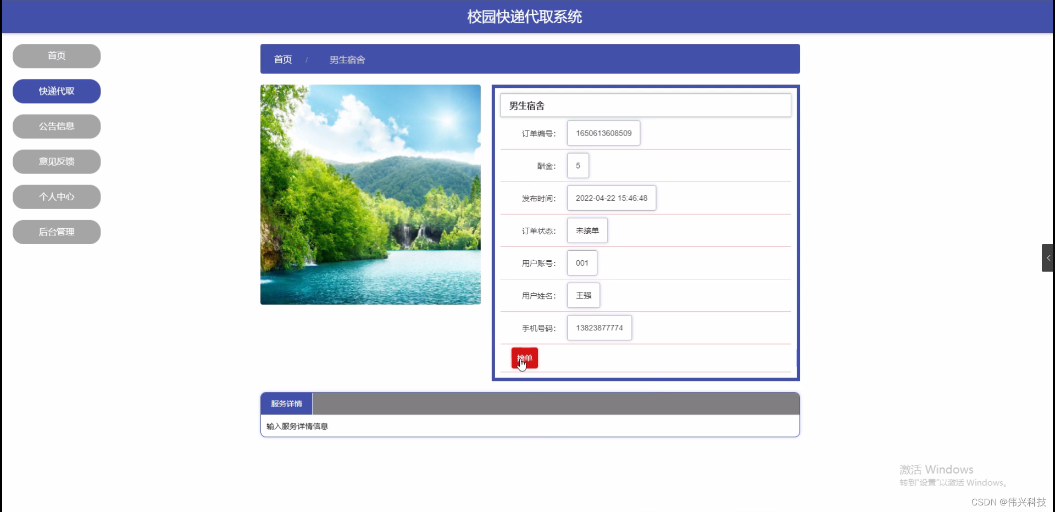Click the order status field 未接单
This screenshot has width=1055, height=512.
[587, 230]
